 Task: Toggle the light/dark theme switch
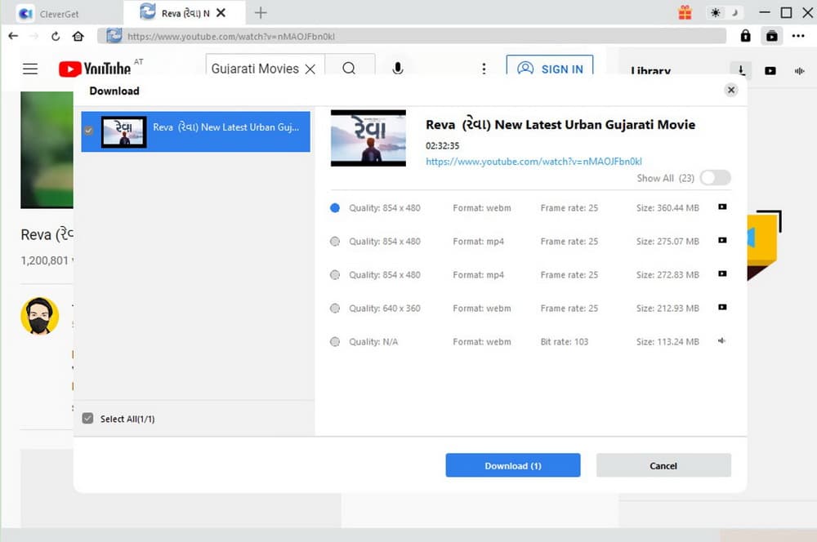(725, 12)
